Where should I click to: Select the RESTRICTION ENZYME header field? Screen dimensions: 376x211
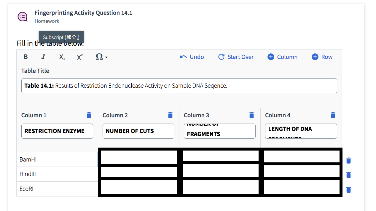(x=57, y=131)
